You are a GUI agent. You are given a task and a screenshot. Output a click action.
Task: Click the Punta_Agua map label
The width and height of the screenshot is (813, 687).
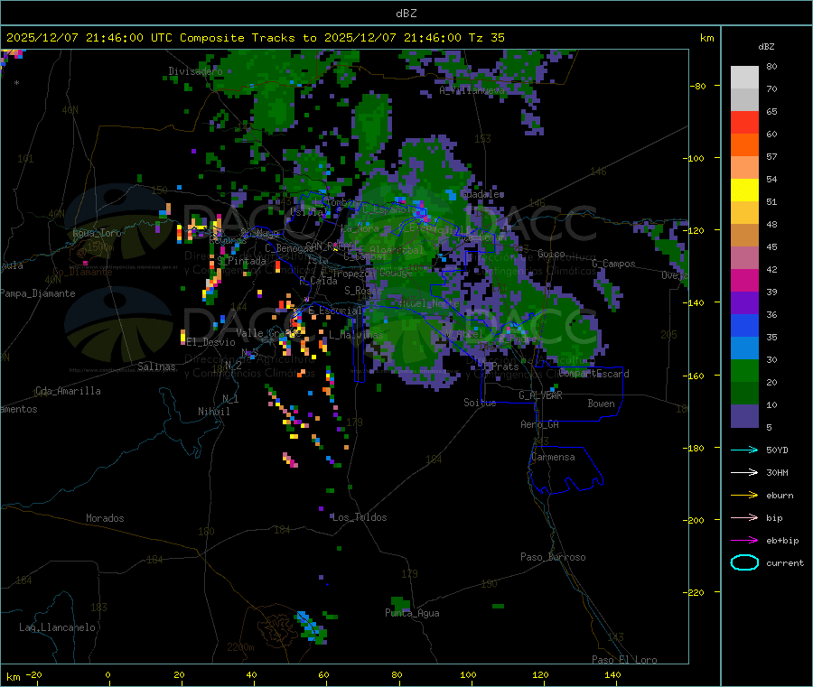point(412,613)
